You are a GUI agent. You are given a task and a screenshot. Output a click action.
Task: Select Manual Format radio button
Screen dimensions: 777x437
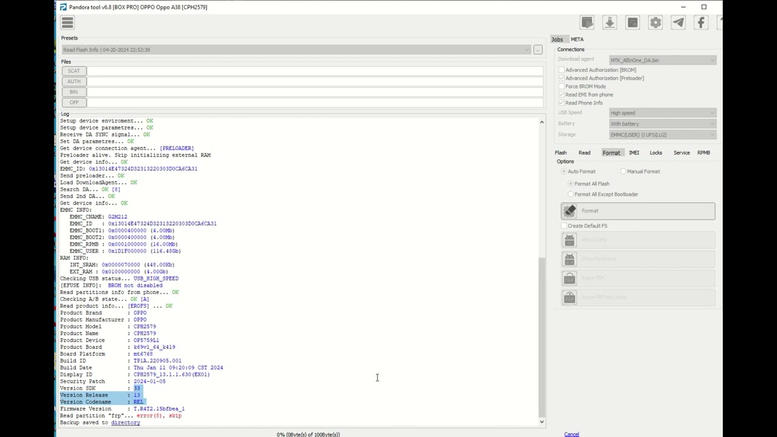coord(623,172)
